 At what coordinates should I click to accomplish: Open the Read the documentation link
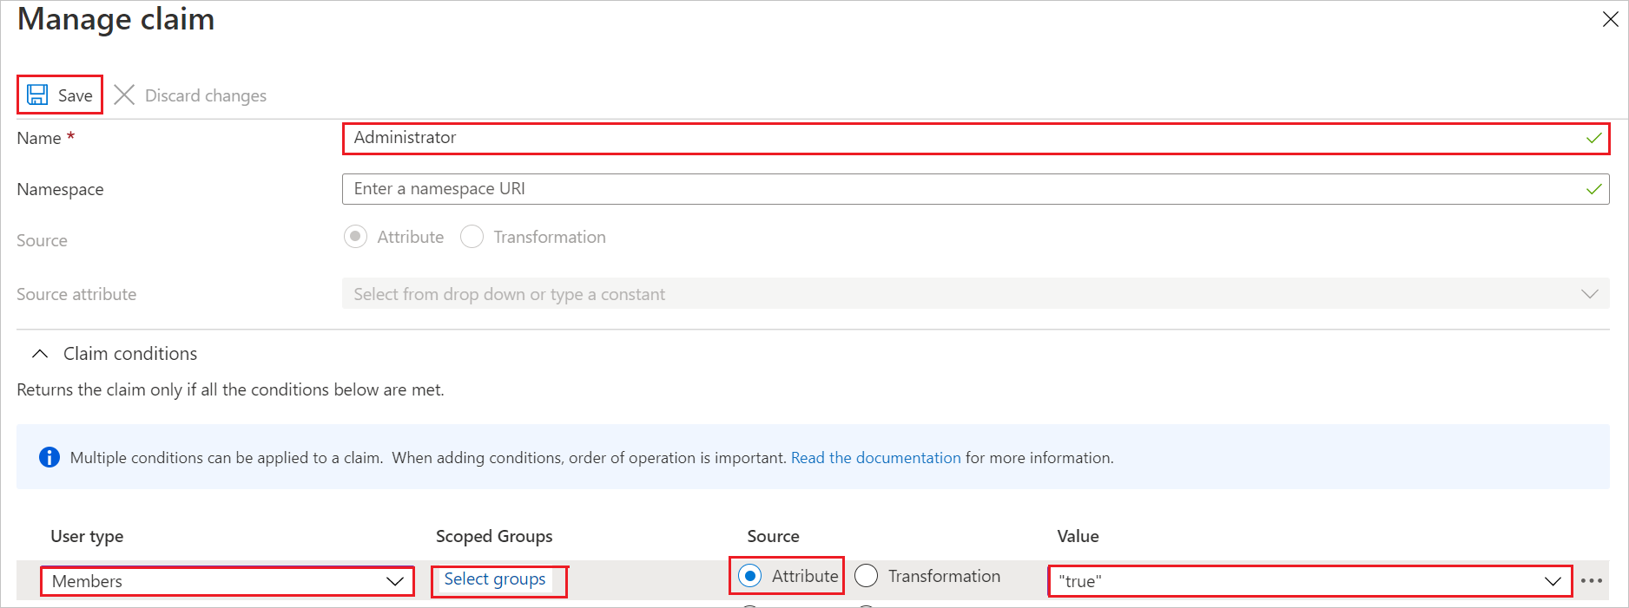[875, 458]
